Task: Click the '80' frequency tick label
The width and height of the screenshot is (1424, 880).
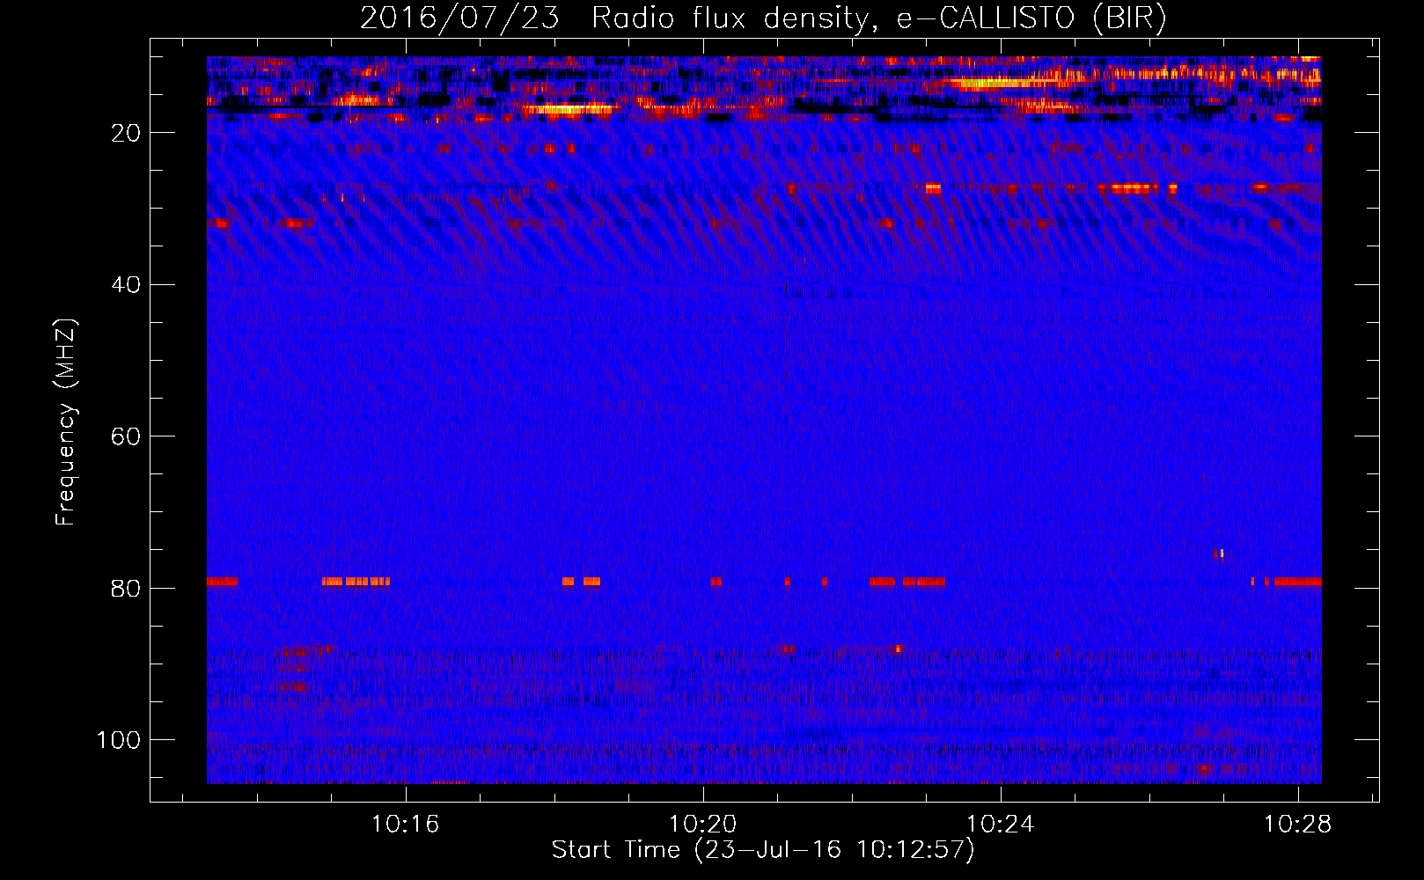Action: point(127,589)
